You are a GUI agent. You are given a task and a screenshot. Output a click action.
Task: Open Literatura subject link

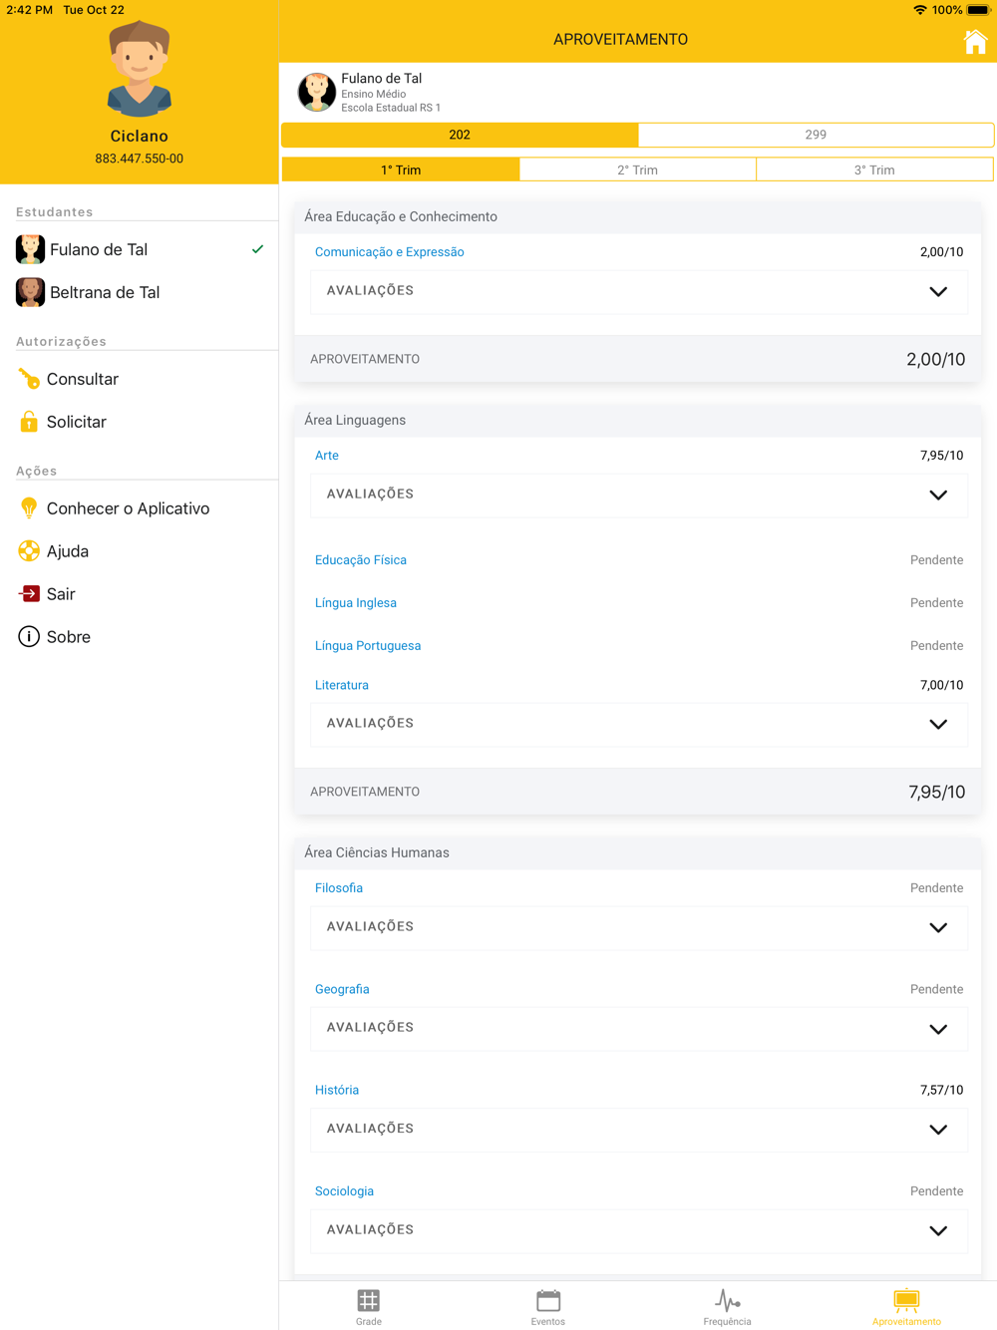pyautogui.click(x=342, y=685)
